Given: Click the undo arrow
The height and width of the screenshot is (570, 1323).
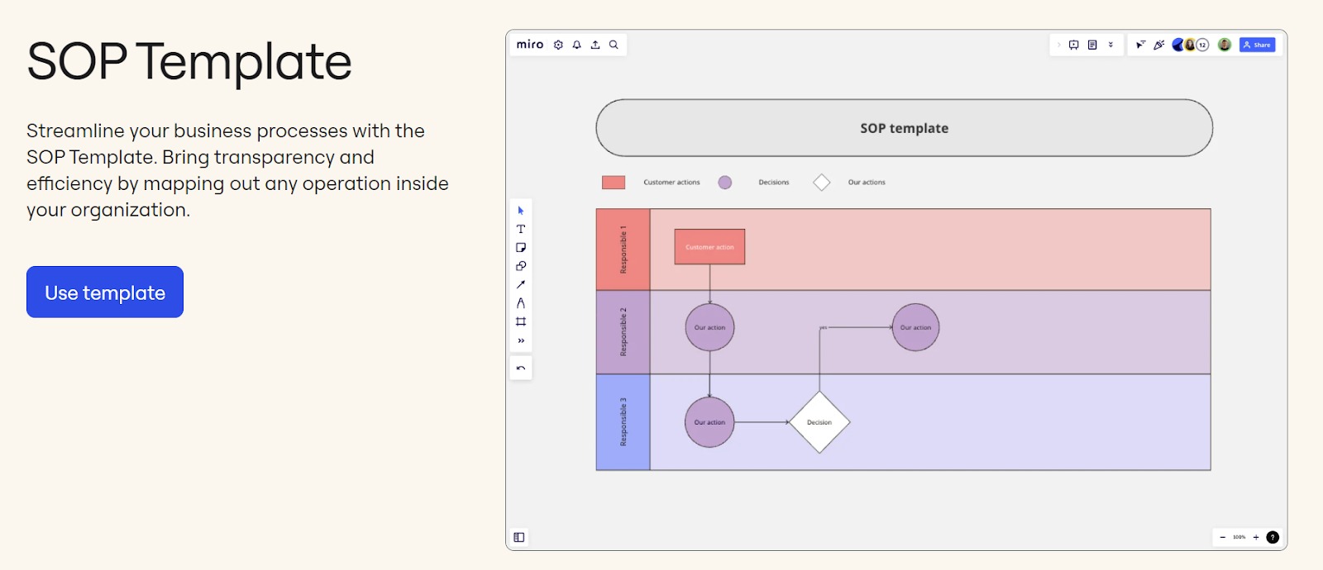Looking at the screenshot, I should tap(521, 368).
